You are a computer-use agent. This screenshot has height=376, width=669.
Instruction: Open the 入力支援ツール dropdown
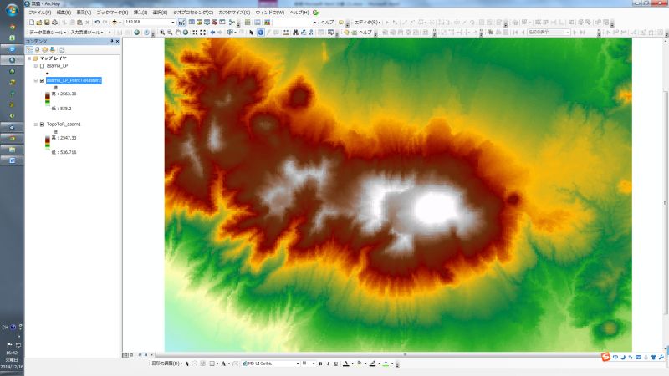click(x=87, y=33)
